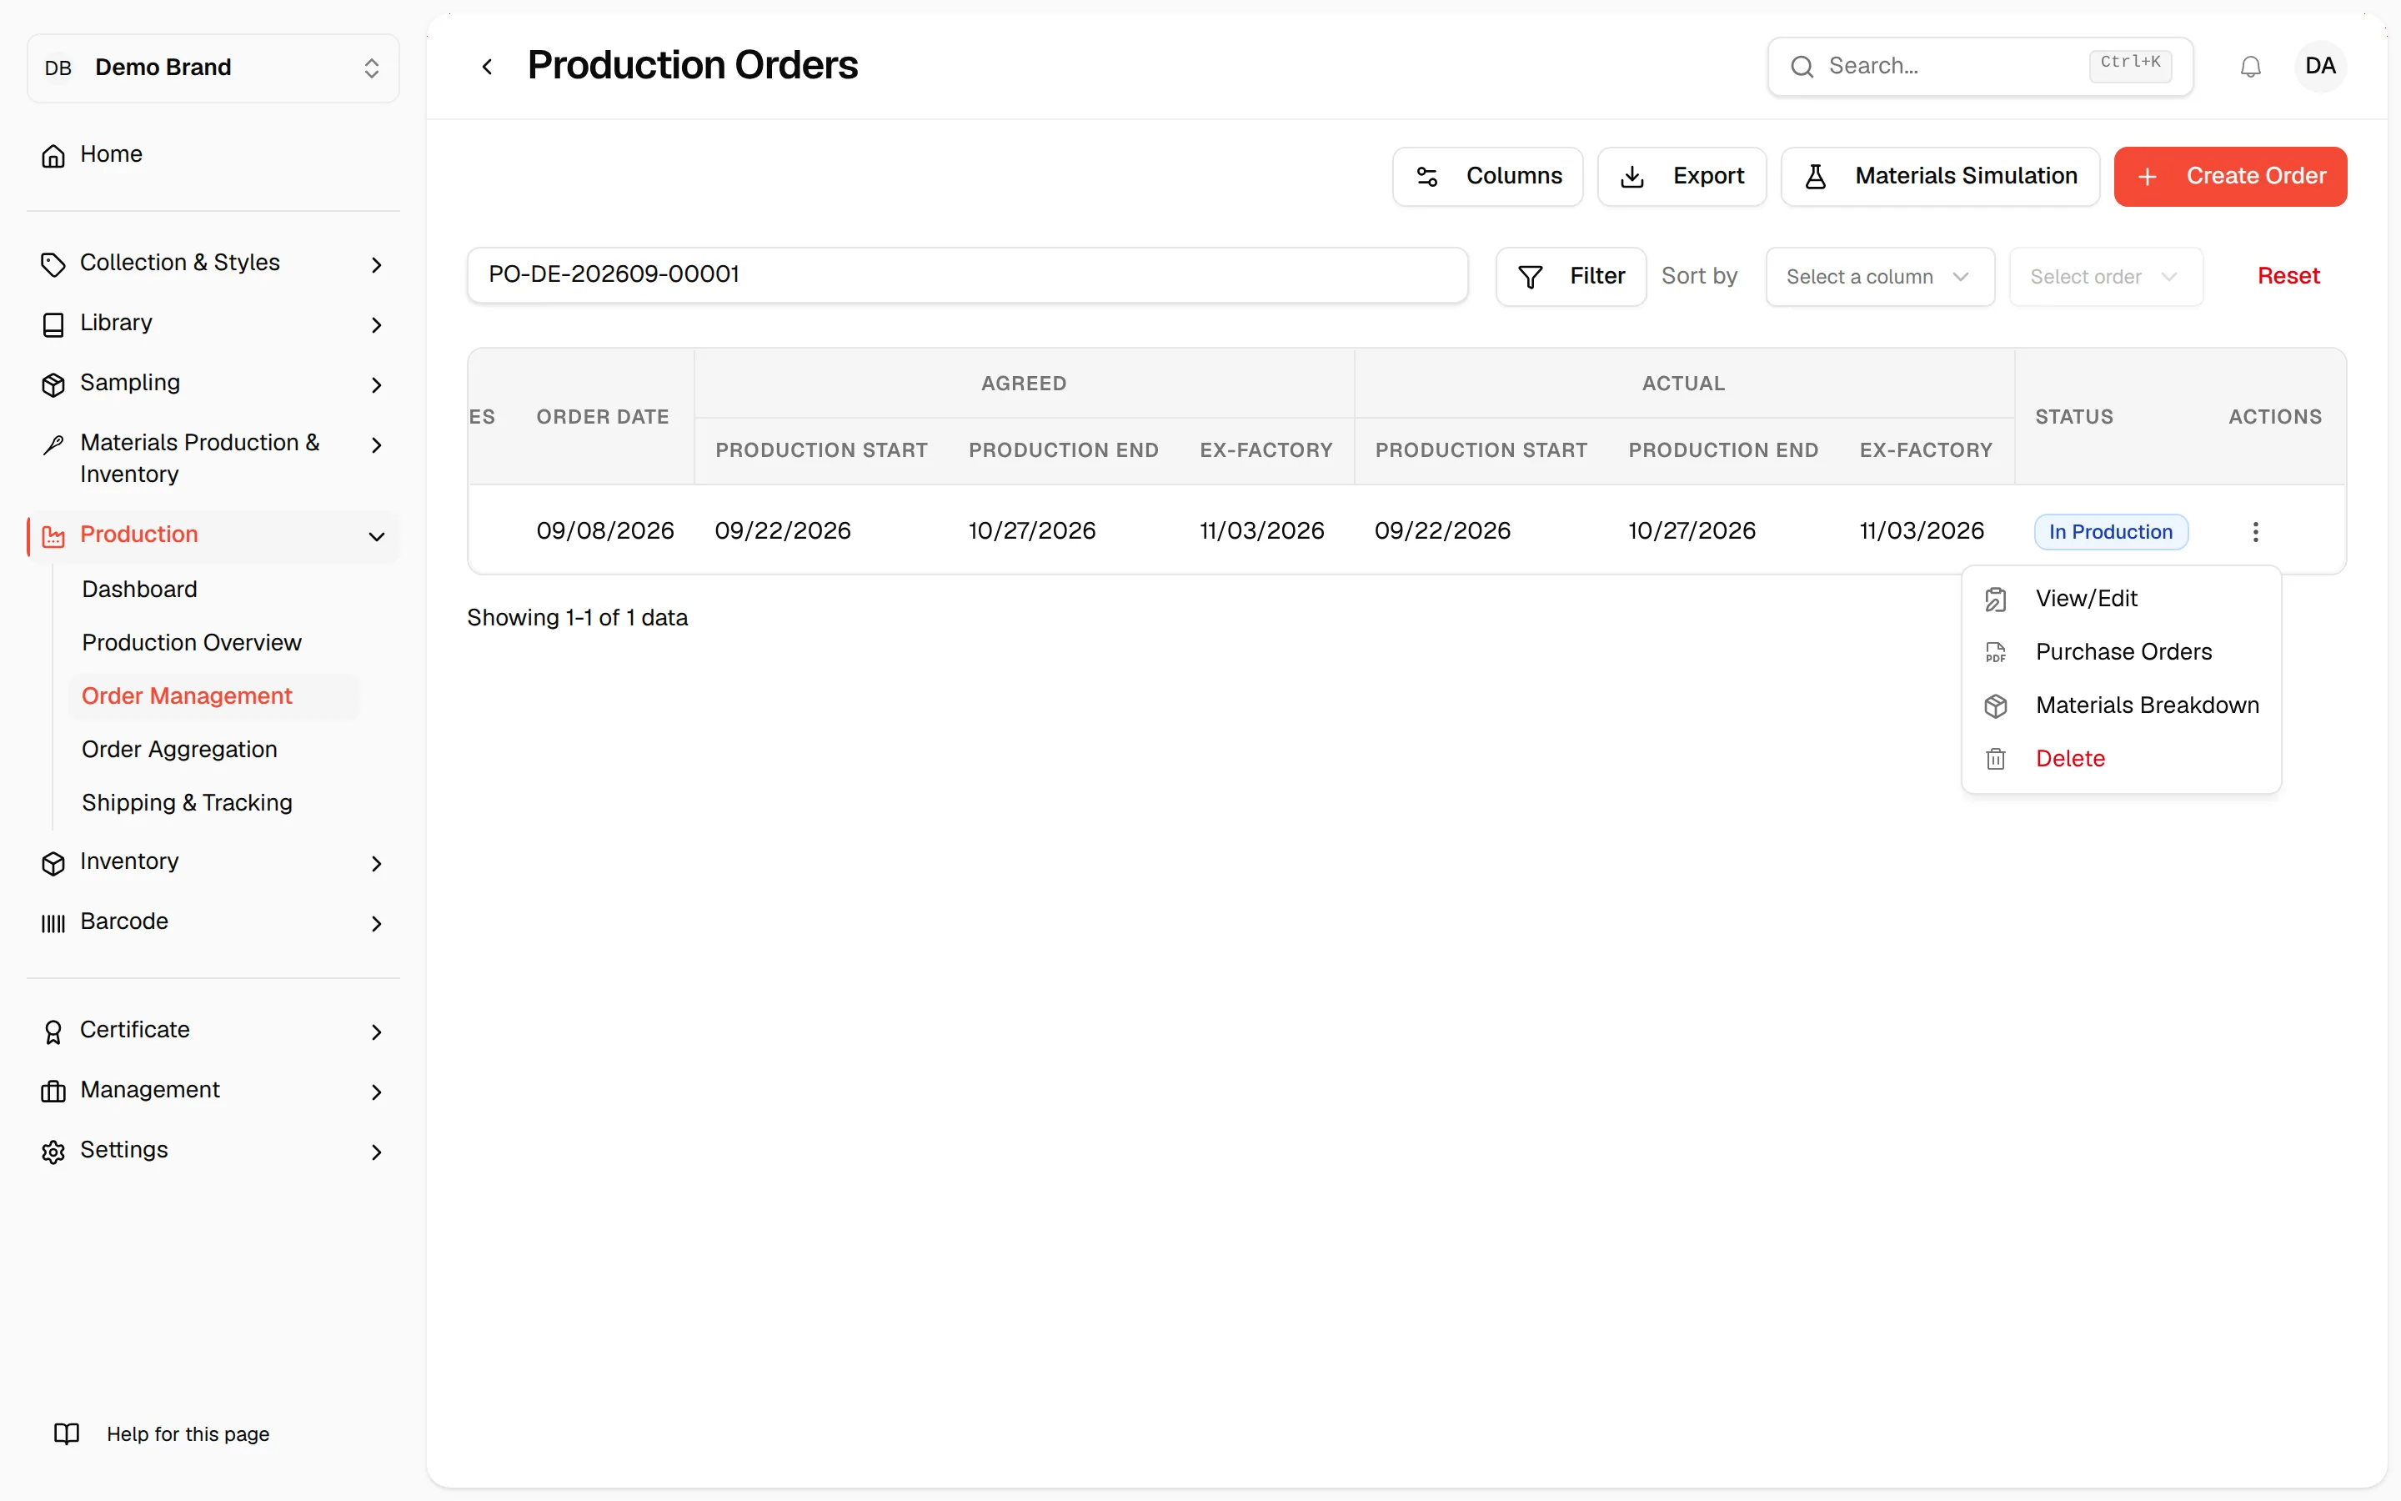This screenshot has width=2401, height=1501.
Task: Click the Barcode icon in sidebar
Action: 53,923
